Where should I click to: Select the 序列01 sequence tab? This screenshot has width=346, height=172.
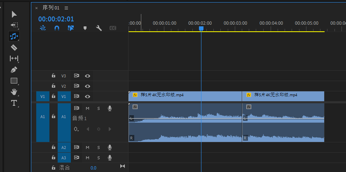click(51, 8)
